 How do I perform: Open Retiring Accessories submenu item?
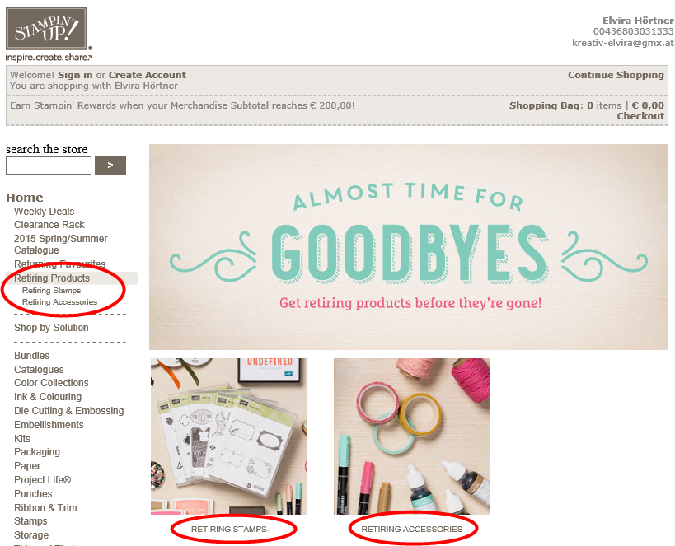coord(59,302)
